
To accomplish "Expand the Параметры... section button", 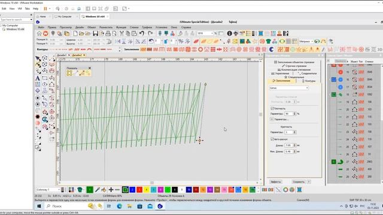I will (272, 119).
